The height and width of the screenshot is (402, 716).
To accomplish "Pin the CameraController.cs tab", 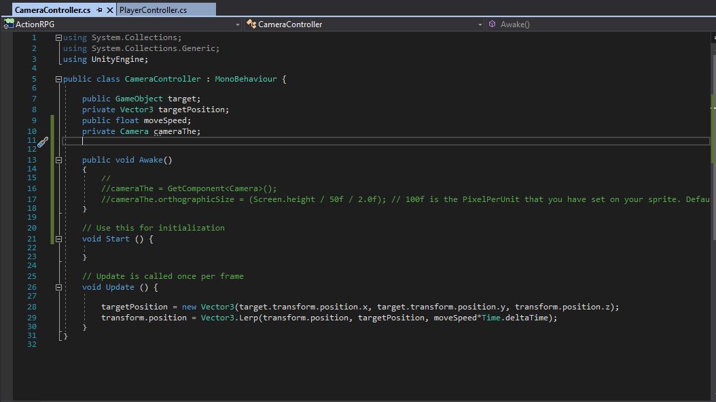I will coord(100,10).
